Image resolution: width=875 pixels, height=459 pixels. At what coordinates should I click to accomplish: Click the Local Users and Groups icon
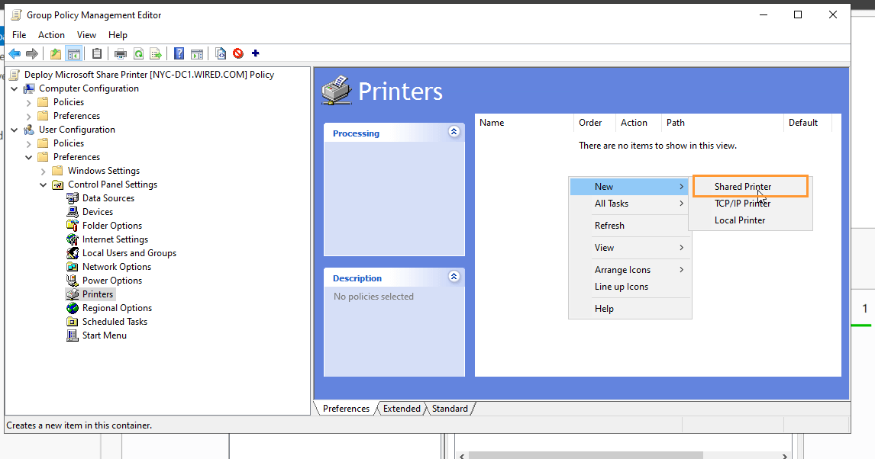click(73, 253)
